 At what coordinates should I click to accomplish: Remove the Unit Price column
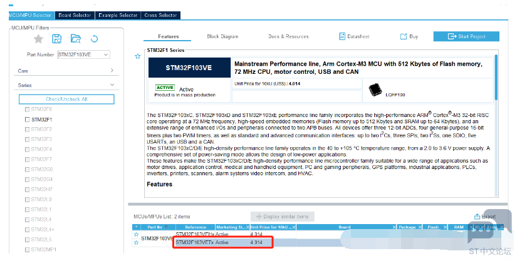(294, 227)
